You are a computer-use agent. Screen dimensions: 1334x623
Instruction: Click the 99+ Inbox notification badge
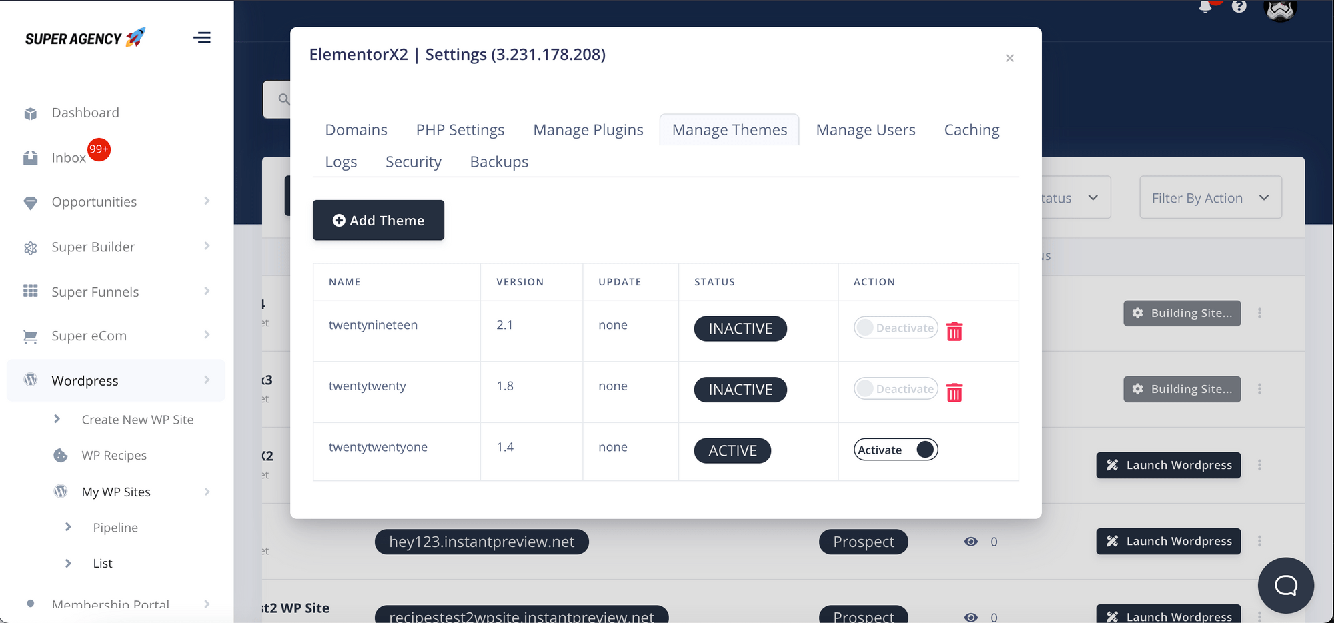coord(99,149)
